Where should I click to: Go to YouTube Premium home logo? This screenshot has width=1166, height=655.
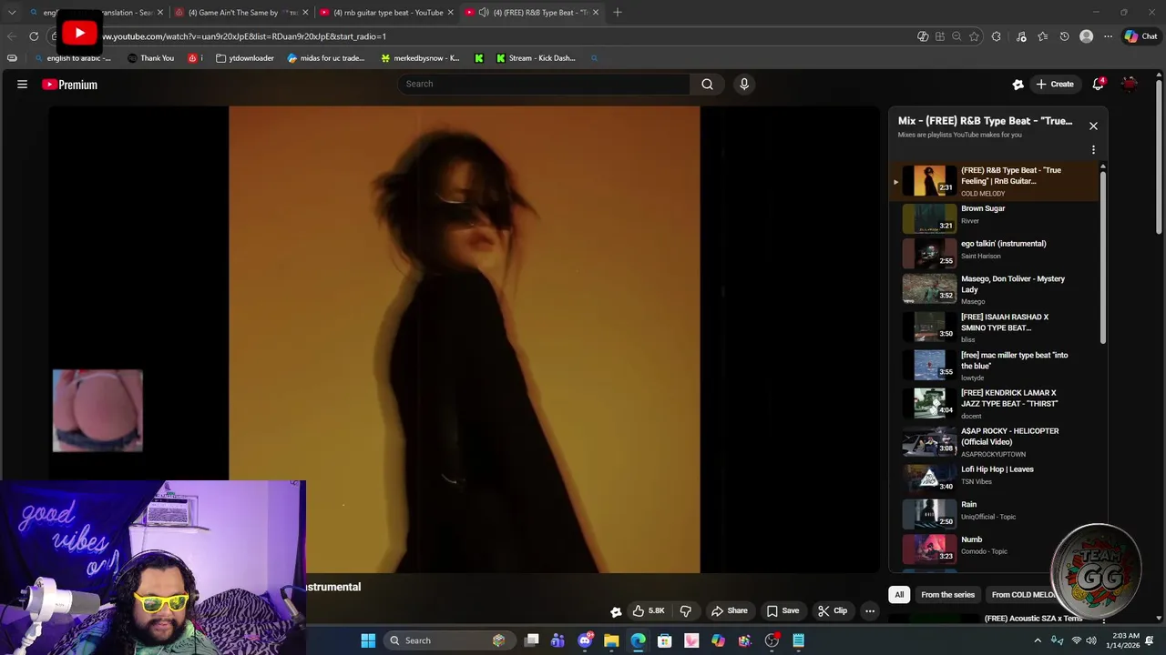[x=70, y=85]
